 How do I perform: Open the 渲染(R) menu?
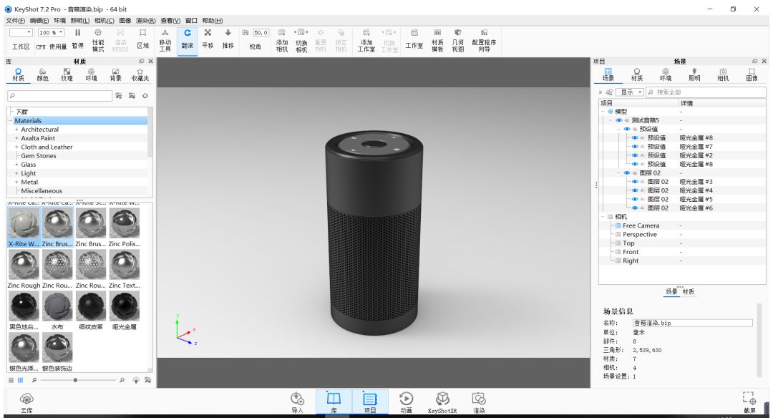pos(146,21)
